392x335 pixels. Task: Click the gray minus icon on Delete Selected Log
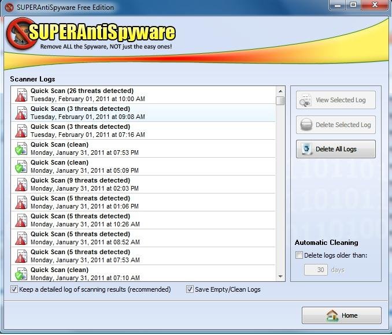(x=306, y=125)
